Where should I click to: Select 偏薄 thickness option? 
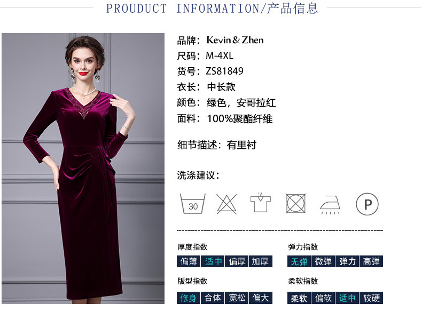[189, 261]
